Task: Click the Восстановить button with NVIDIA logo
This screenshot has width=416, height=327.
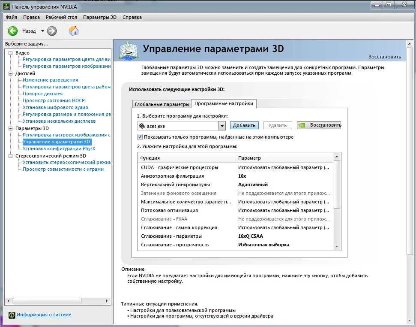Action: point(319,125)
